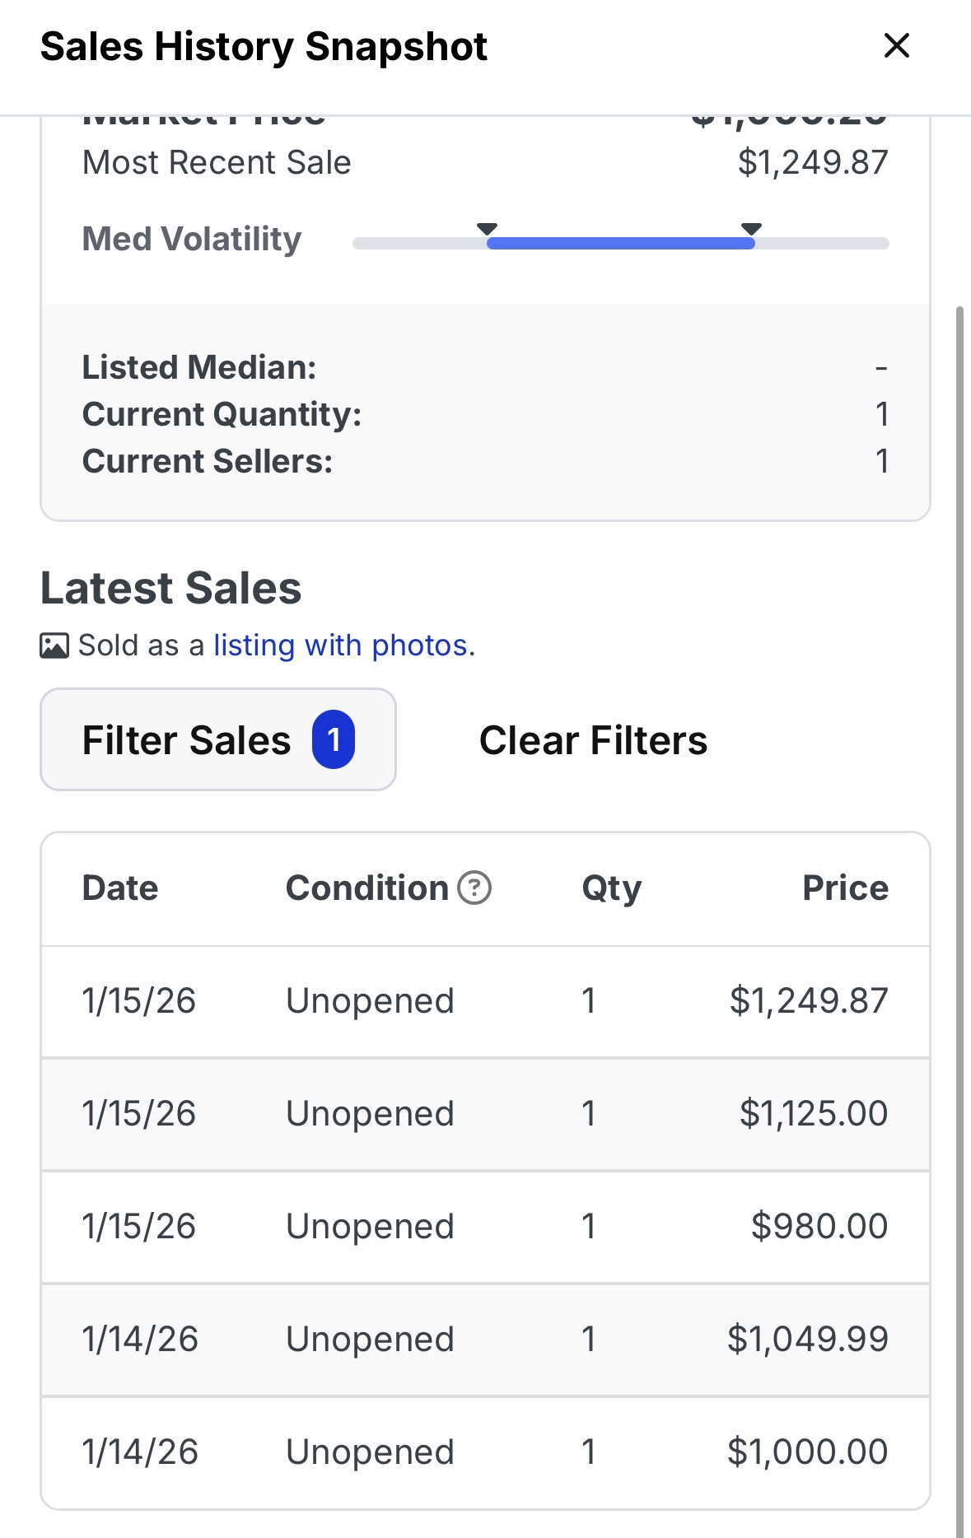Click the Qty column header
The height and width of the screenshot is (1538, 971).
[x=611, y=888]
